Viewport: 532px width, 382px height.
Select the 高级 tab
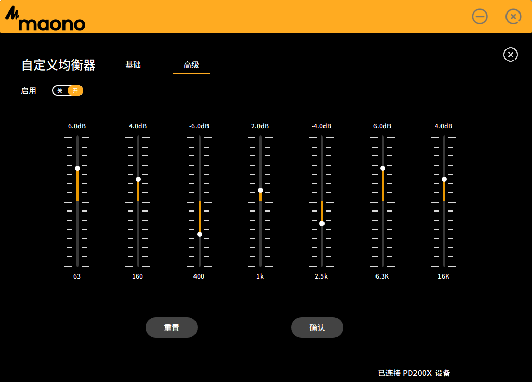click(x=191, y=65)
